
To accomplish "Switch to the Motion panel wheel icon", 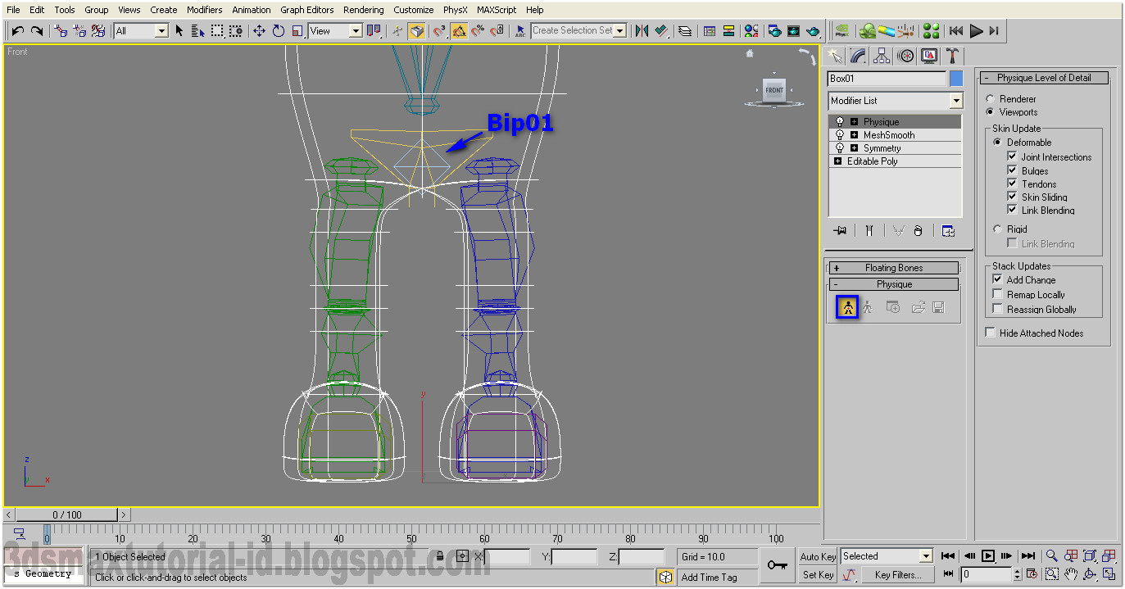I will pos(905,55).
